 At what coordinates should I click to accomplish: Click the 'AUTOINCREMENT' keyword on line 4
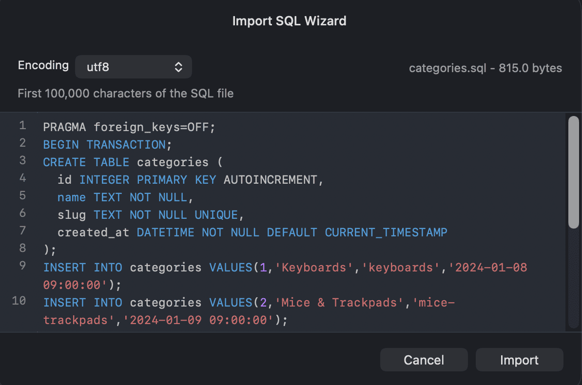270,180
